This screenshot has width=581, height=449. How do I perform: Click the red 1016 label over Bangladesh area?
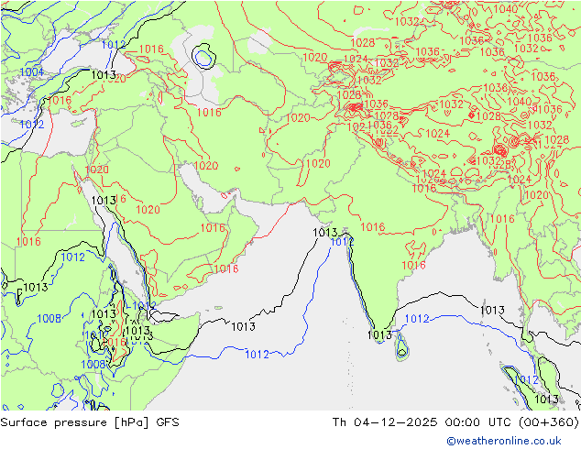(x=502, y=219)
